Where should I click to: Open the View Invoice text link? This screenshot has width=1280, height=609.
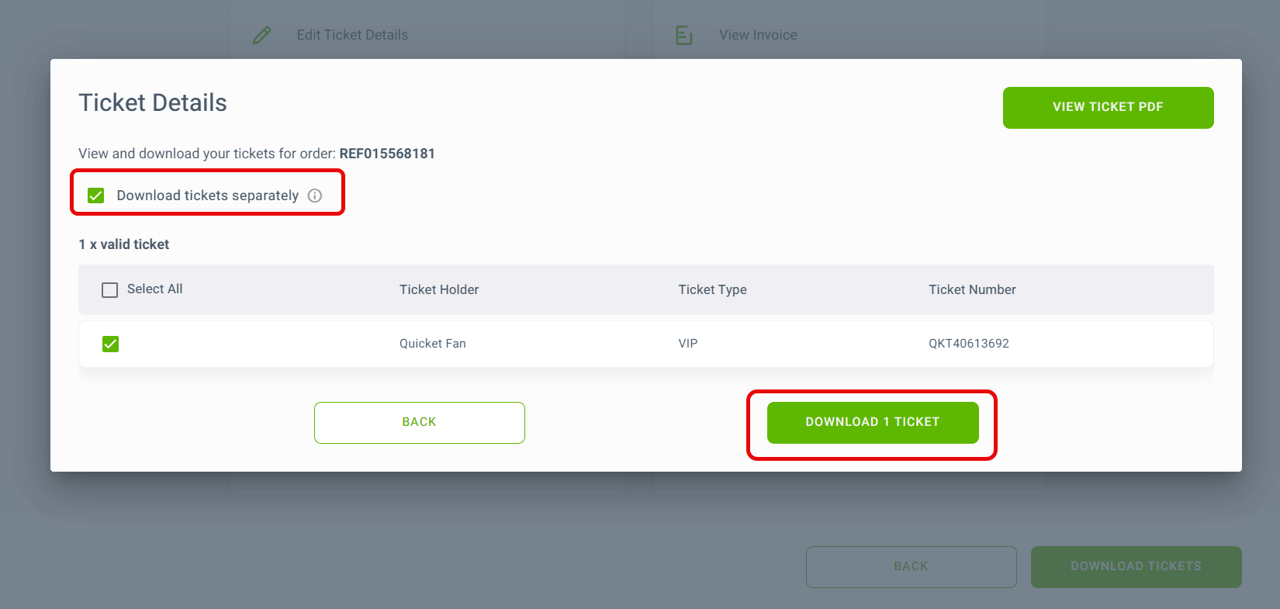758,35
